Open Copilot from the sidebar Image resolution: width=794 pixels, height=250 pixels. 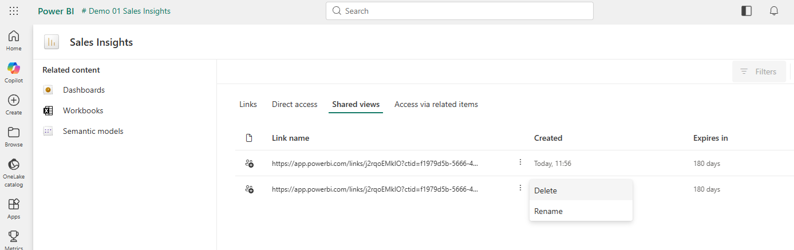click(x=14, y=73)
